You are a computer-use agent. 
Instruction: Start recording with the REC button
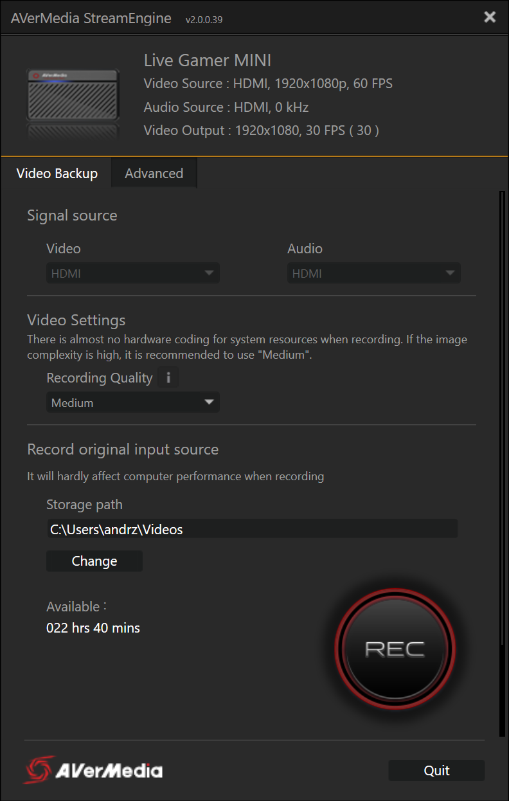pos(395,648)
